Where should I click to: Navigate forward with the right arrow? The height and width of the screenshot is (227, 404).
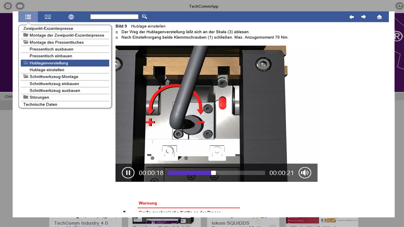(364, 17)
